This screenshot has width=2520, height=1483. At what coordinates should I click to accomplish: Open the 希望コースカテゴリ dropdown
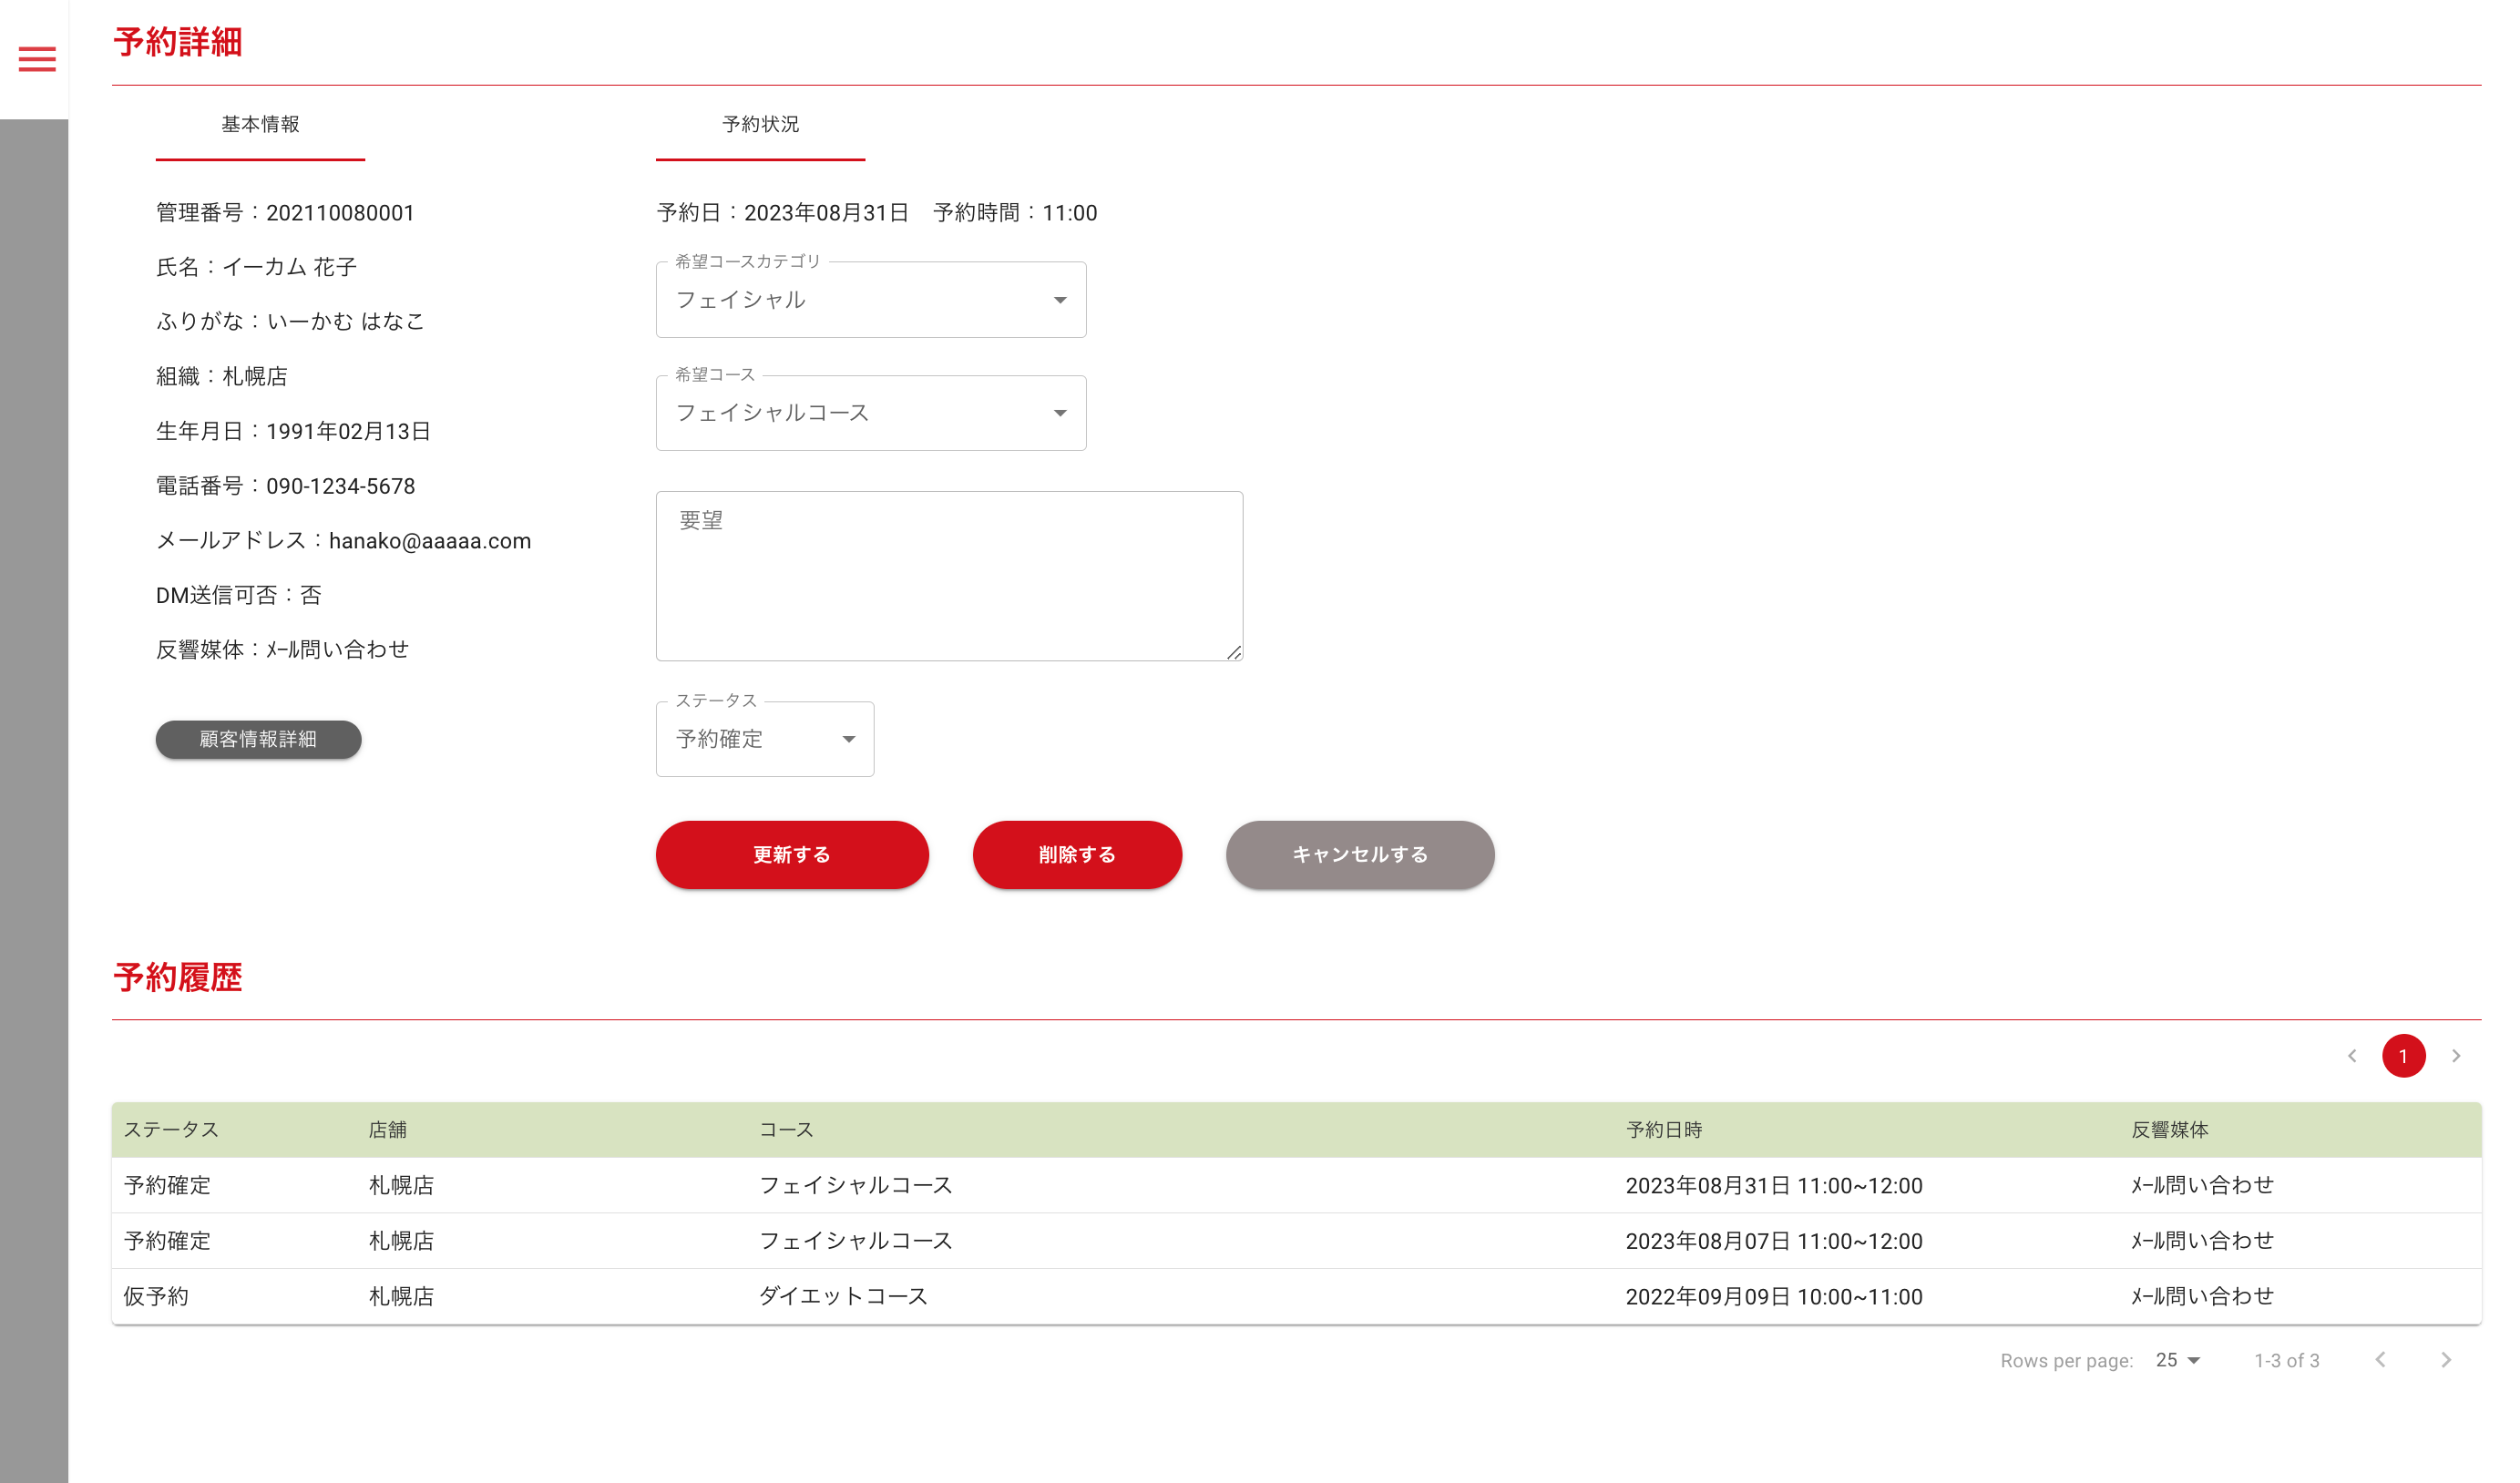click(x=870, y=300)
